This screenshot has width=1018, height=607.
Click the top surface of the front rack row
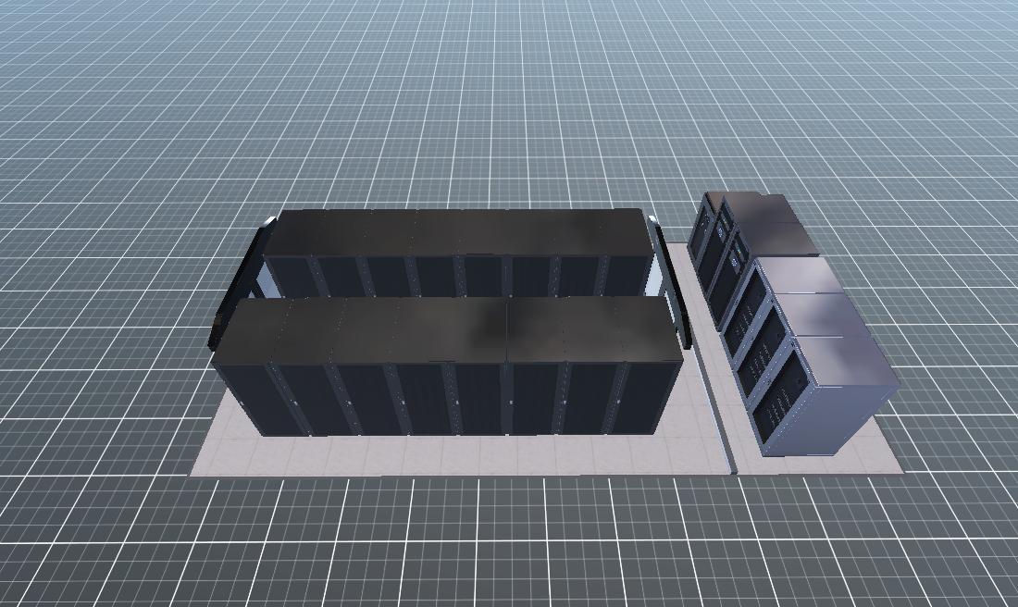coord(444,328)
